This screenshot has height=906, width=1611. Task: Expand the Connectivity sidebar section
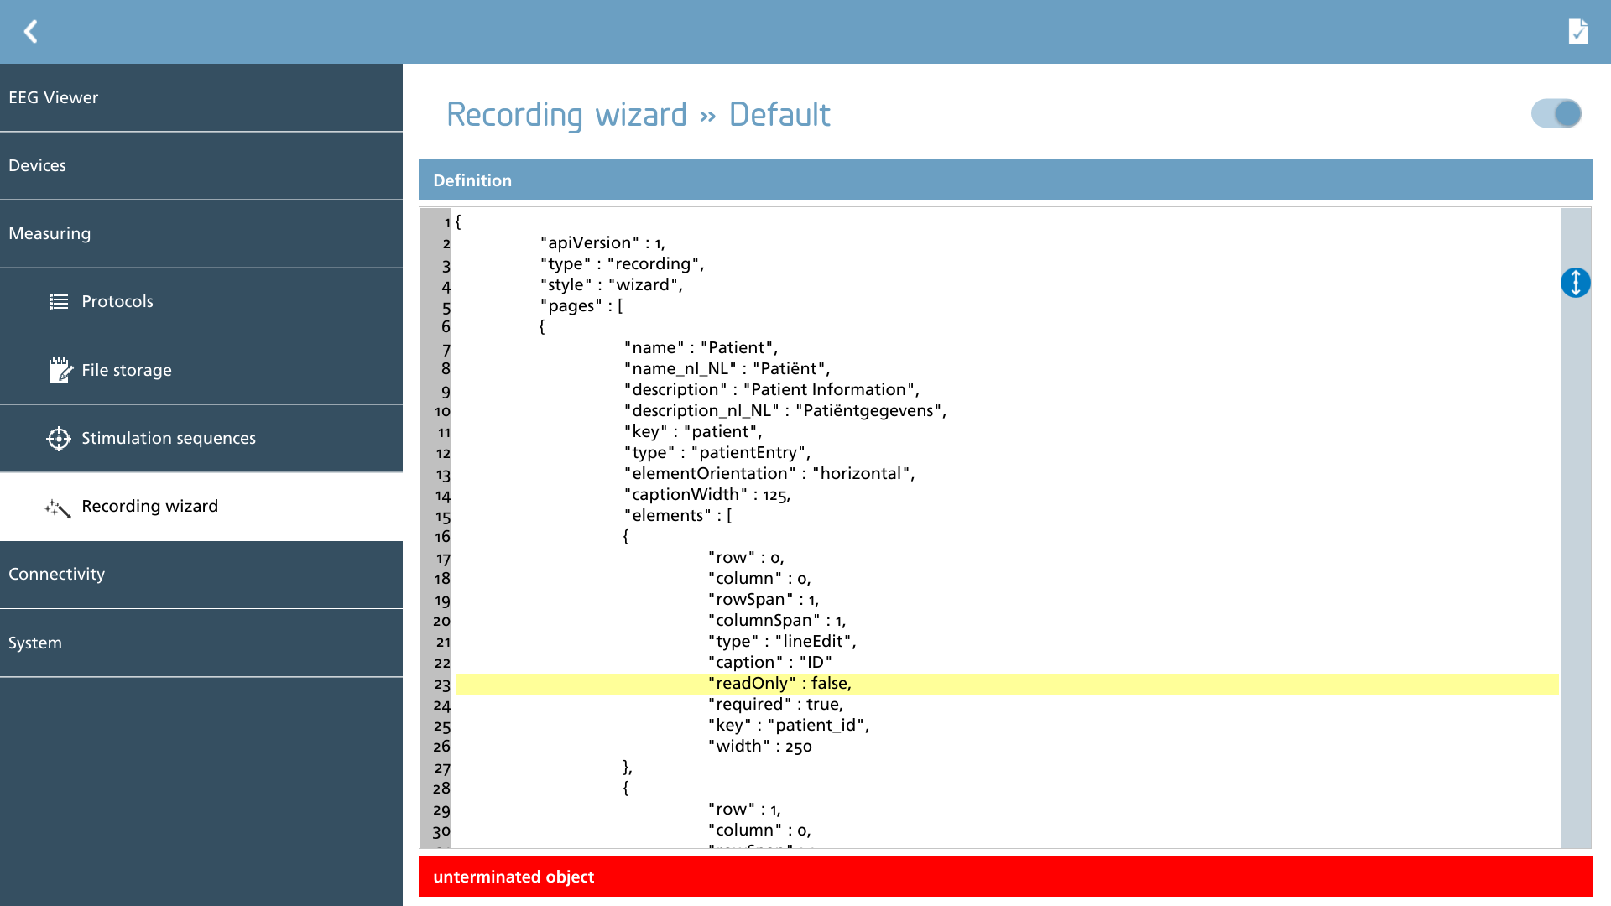(x=201, y=575)
